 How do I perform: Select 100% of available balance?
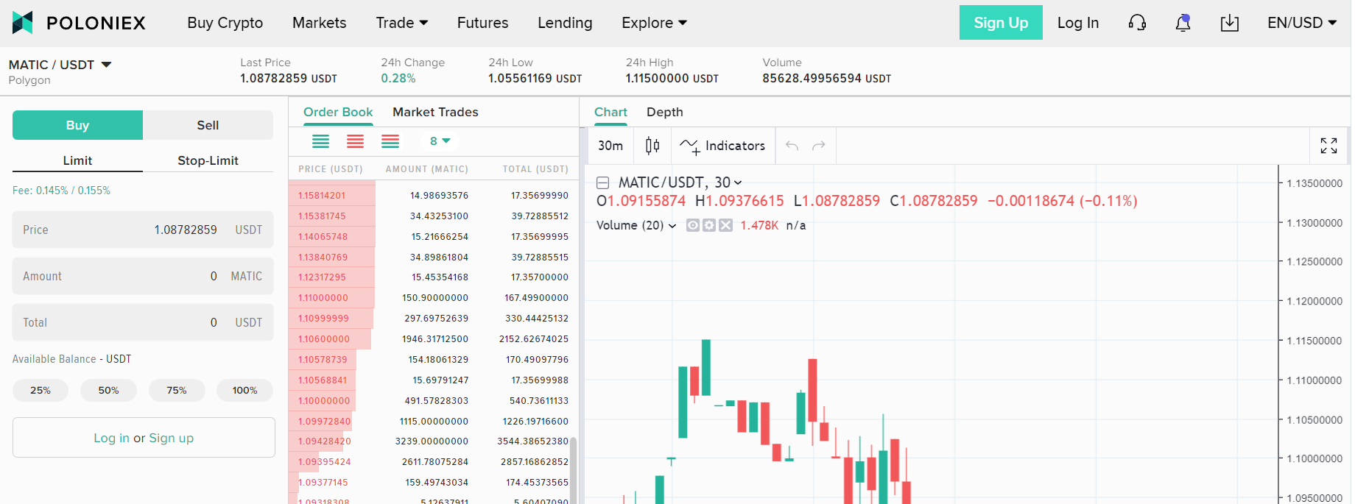tap(244, 390)
